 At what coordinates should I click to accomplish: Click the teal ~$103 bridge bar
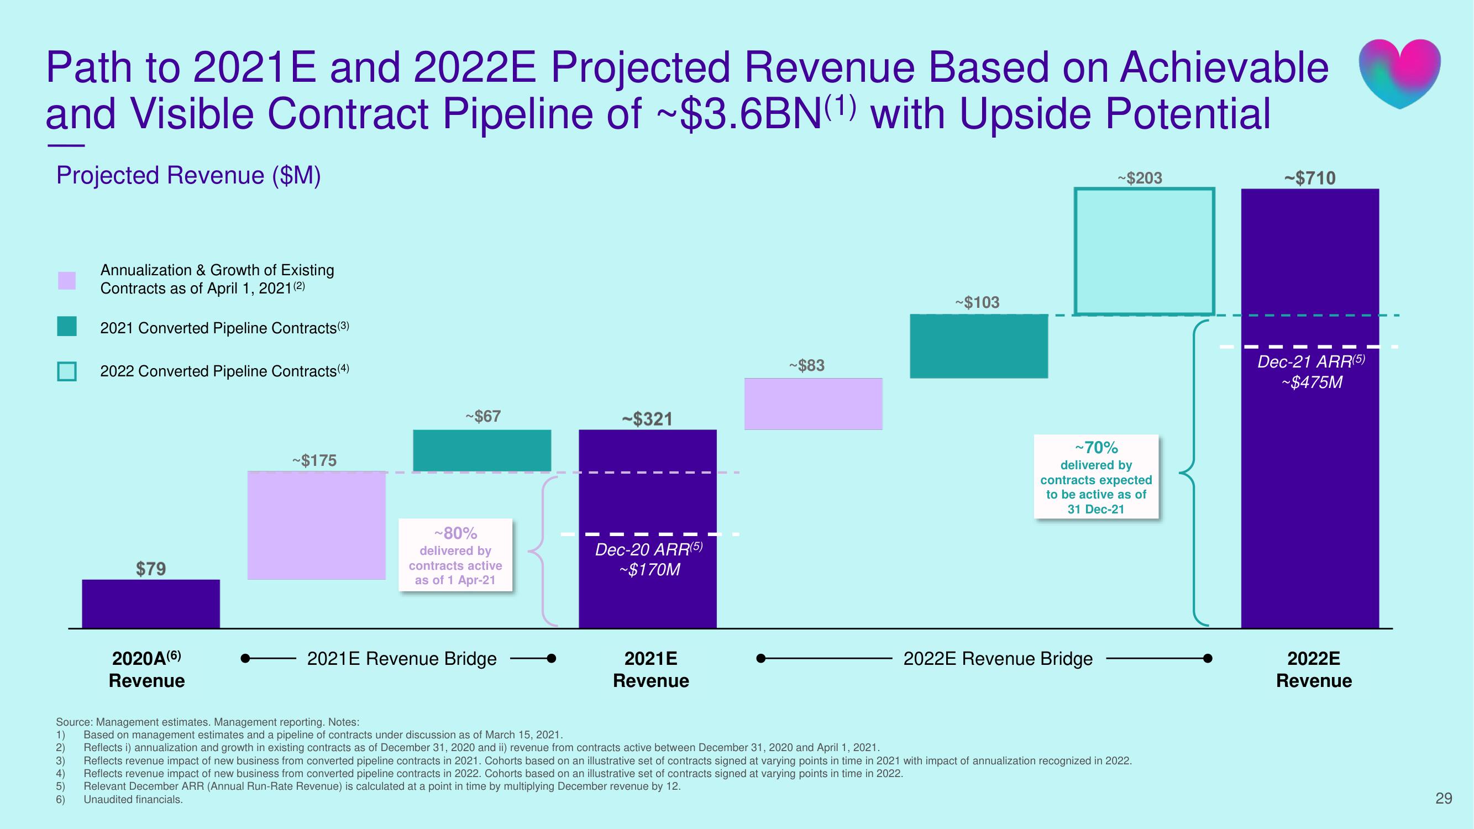click(x=979, y=346)
